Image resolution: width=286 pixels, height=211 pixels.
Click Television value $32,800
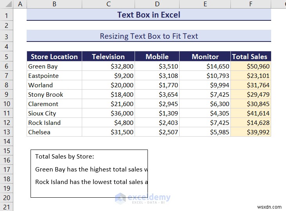pos(108,66)
